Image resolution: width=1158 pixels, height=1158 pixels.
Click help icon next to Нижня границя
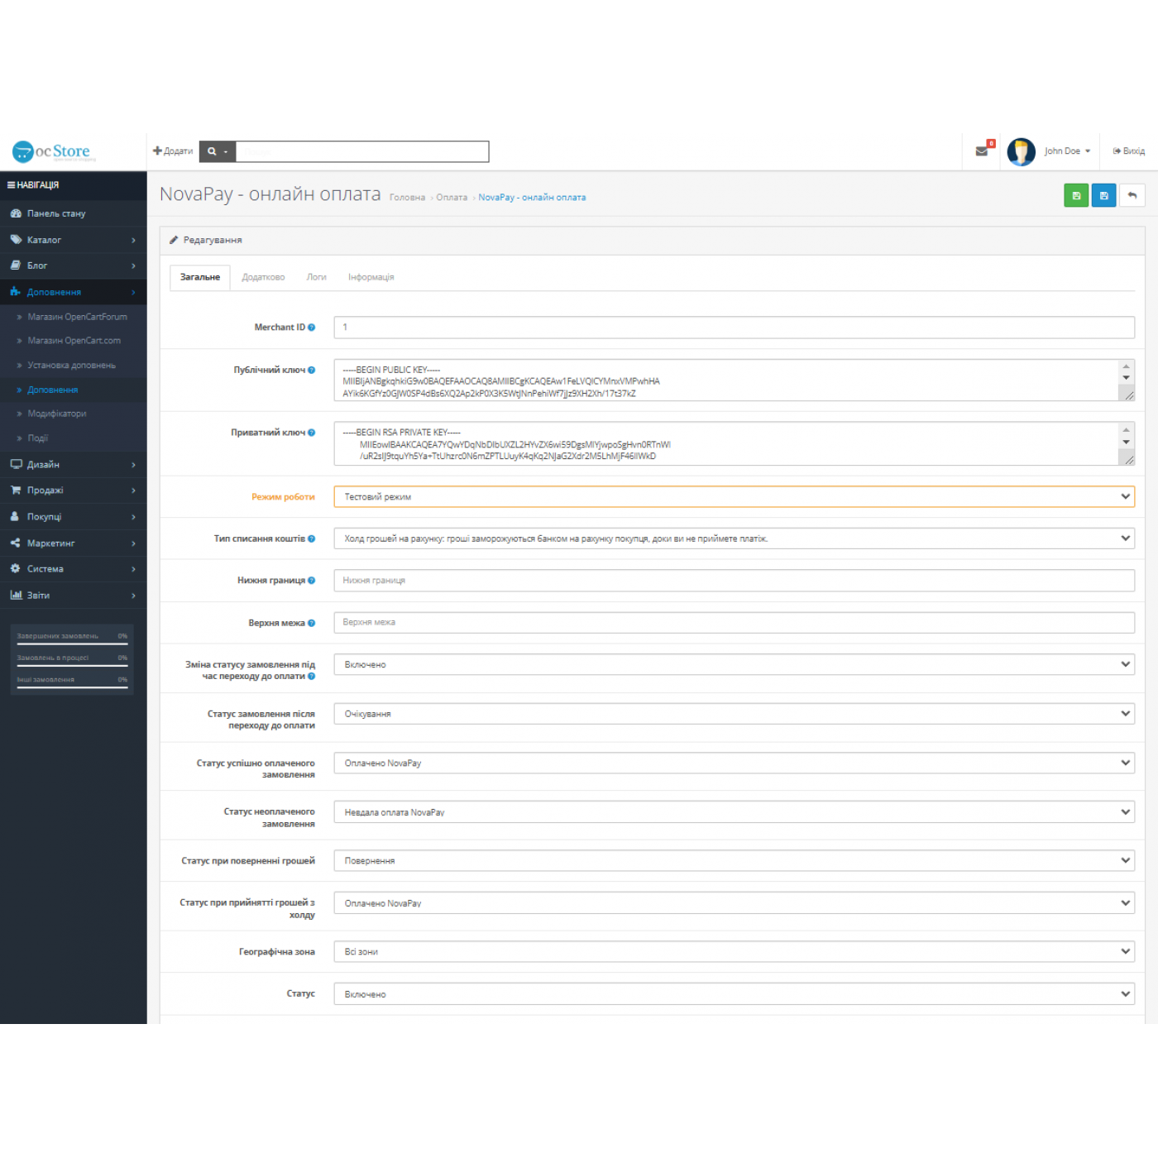[312, 581]
